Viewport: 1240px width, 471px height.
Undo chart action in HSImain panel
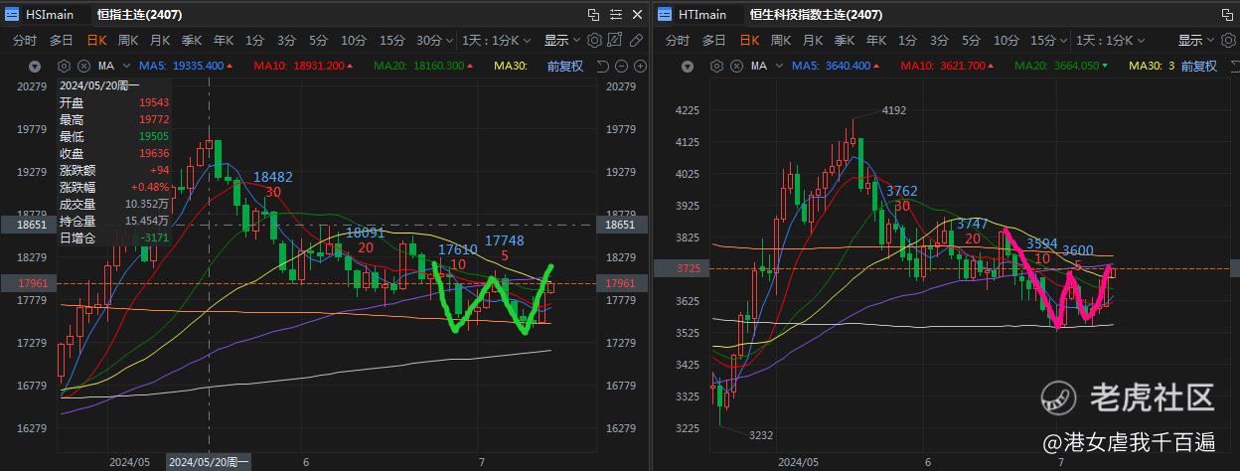click(602, 67)
